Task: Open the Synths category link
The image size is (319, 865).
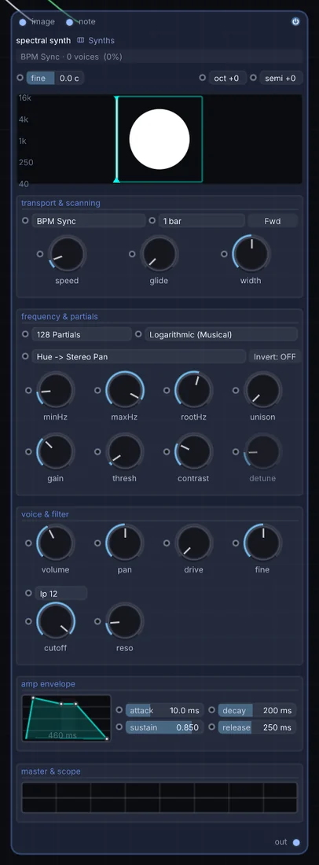Action: coord(96,40)
